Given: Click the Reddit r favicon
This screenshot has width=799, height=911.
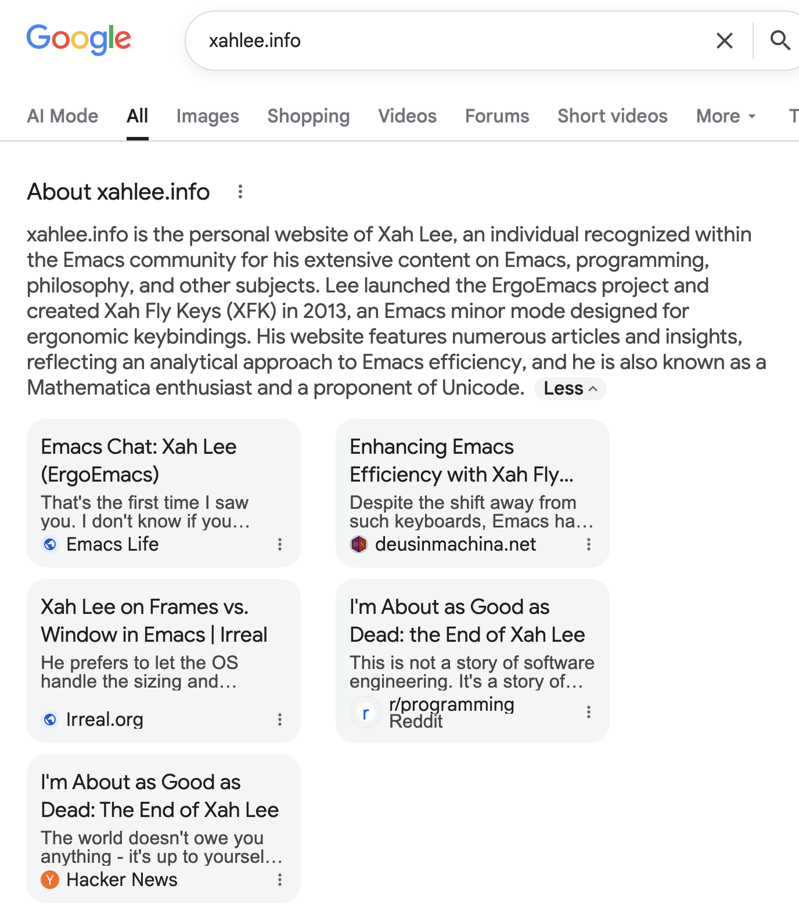Looking at the screenshot, I should point(365,713).
